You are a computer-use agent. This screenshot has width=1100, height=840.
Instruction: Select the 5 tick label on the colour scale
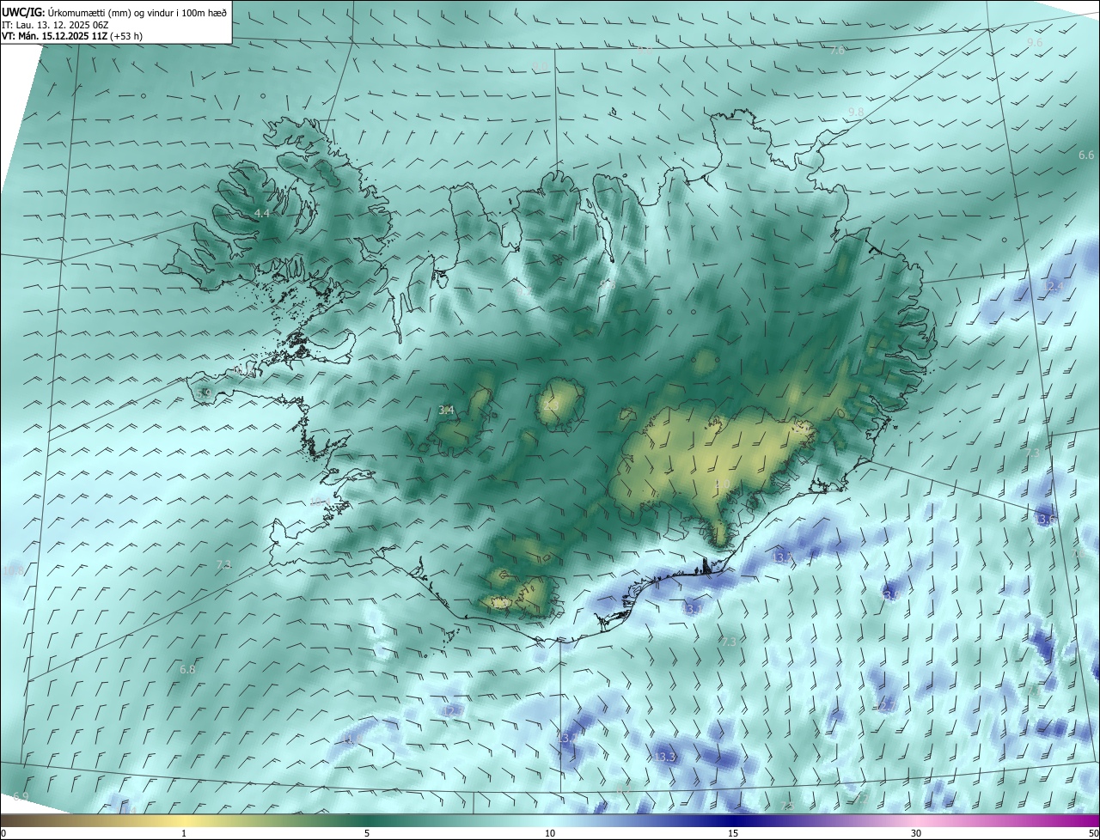(x=367, y=833)
